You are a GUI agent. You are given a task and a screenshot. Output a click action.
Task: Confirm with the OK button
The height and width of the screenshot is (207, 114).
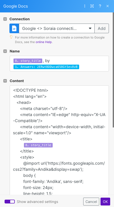coord(105,202)
